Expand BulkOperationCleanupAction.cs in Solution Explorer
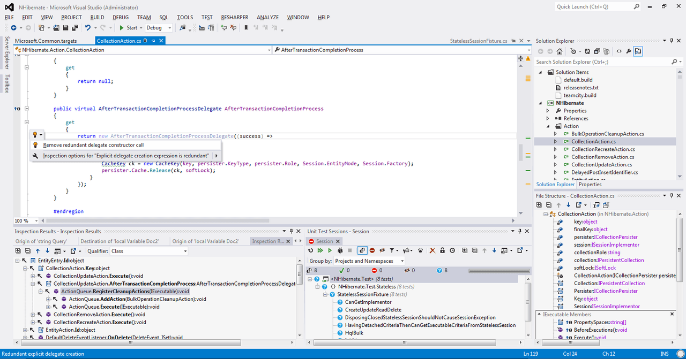The width and height of the screenshot is (686, 359). pyautogui.click(x=556, y=134)
